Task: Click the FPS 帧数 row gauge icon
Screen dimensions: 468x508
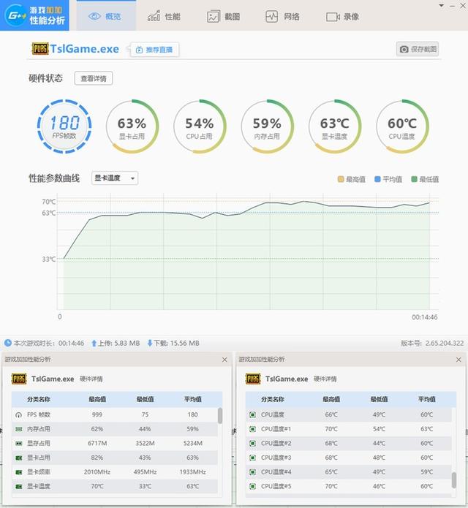Action: click(19, 414)
